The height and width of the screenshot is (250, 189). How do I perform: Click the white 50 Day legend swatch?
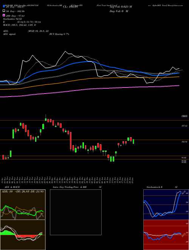pos(4,11)
